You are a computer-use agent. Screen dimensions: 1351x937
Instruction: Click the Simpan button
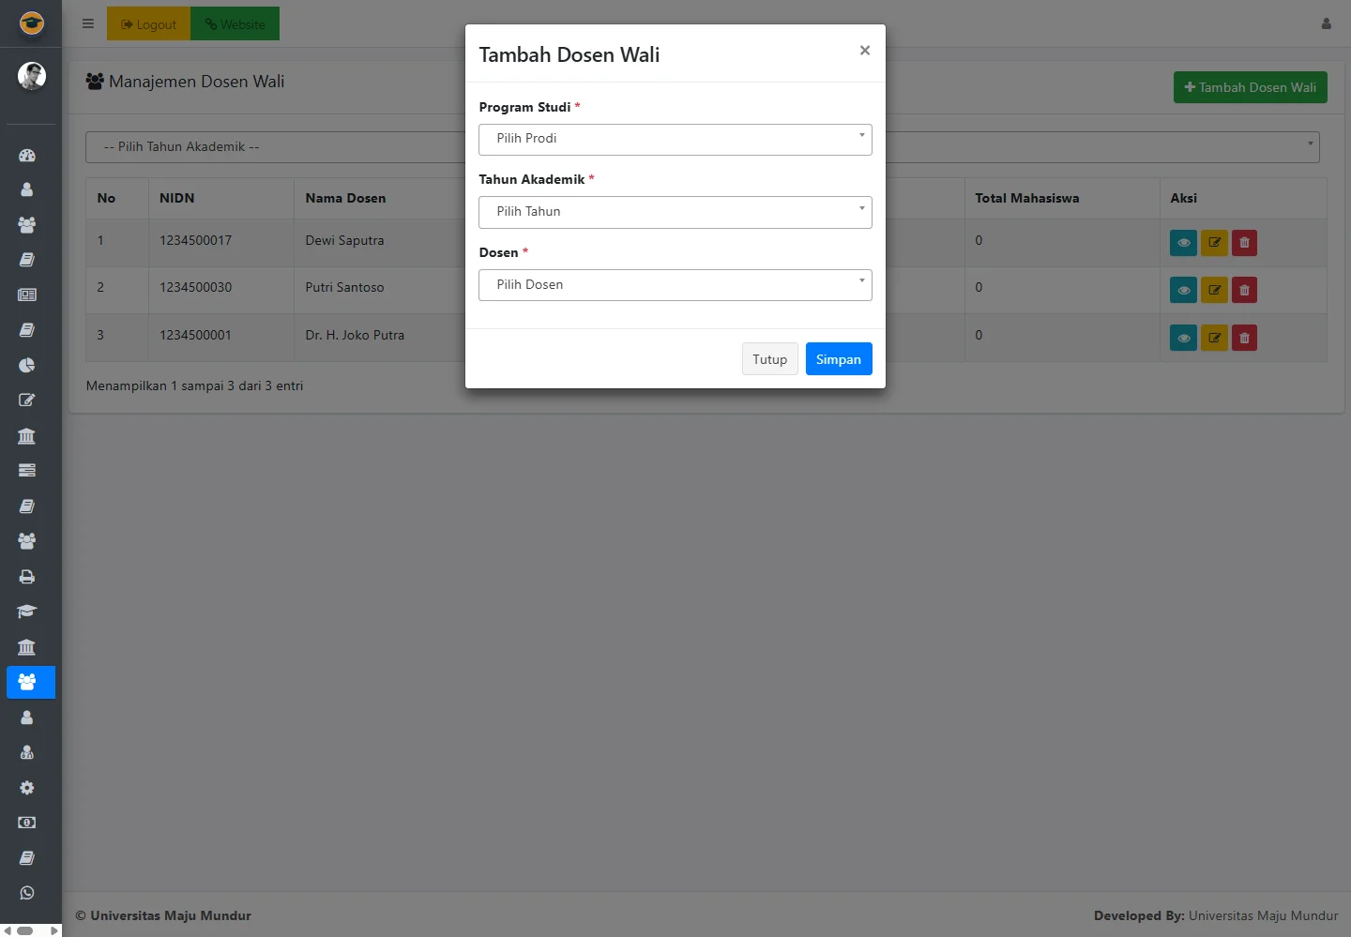pos(838,359)
